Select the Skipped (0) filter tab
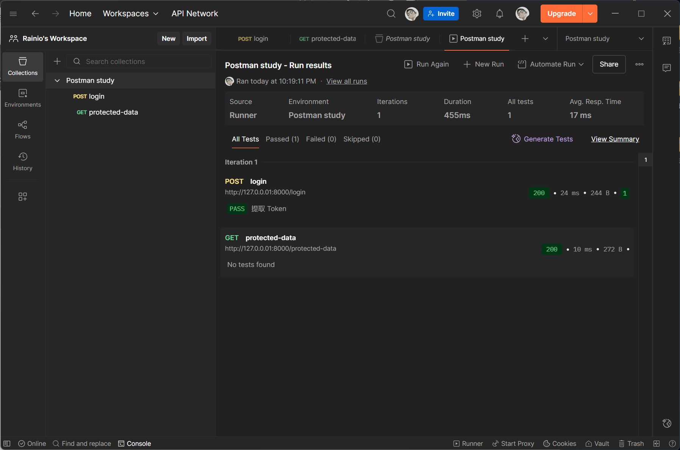The image size is (680, 450). pos(362,139)
